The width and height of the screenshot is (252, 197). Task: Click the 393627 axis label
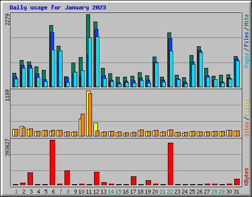click(x=7, y=148)
